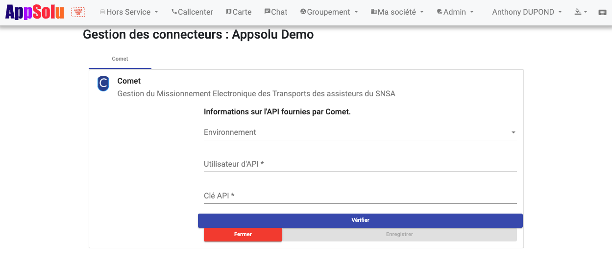Screen dimensions: 612x261
Task: Open the Hors Service status dropdown
Action: (x=129, y=12)
